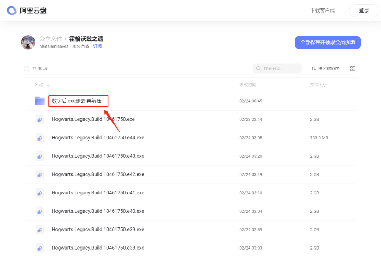The image size is (381, 256).
Task: Click the 霍格沃兹之遗 folder title
Action: [86, 39]
